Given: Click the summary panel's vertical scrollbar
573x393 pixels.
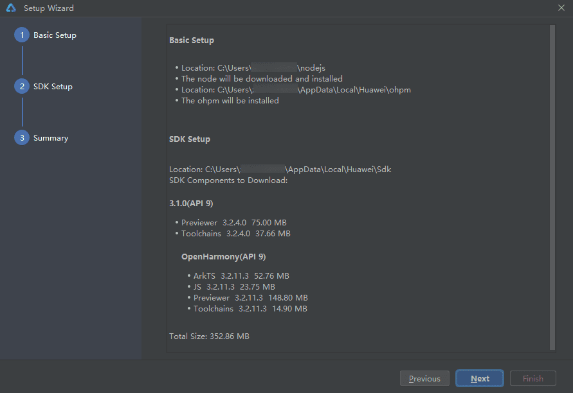Looking at the screenshot, I should point(552,186).
